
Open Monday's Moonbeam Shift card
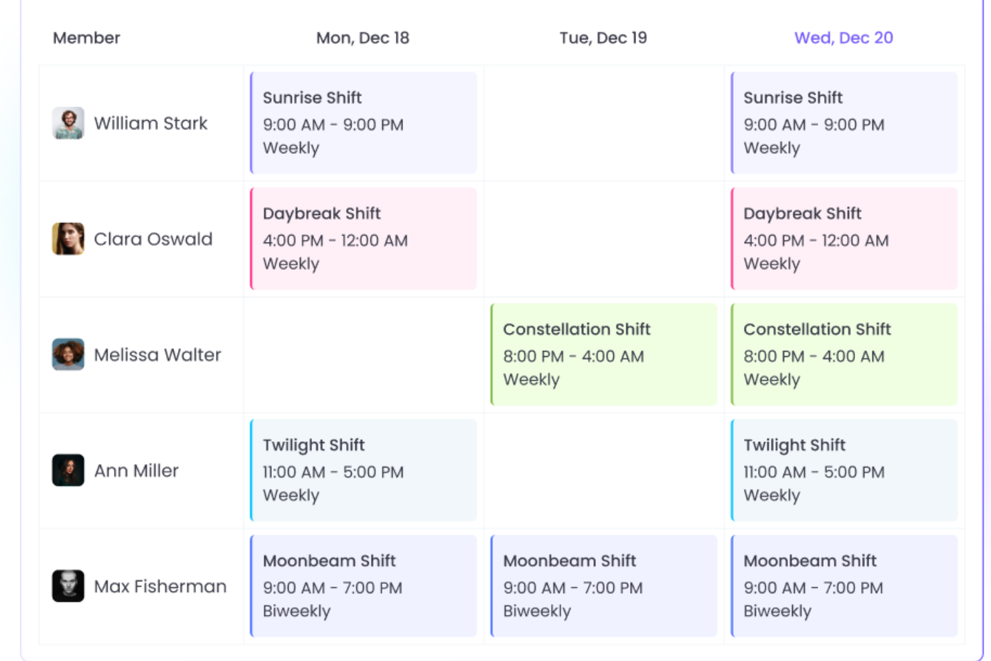[x=363, y=586]
